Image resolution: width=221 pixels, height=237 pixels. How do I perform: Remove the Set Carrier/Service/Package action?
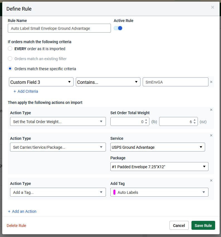[211, 135]
